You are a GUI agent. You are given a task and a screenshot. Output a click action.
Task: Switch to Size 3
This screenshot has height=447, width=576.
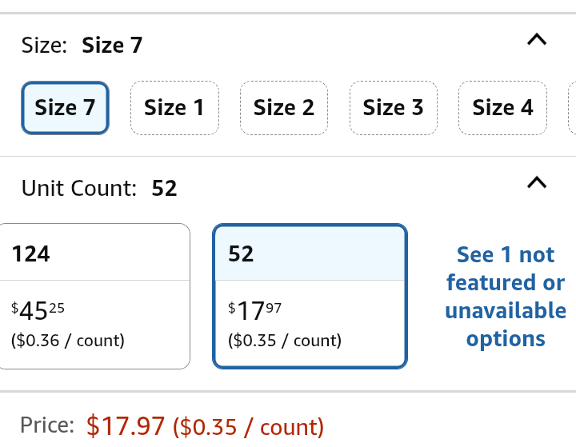[x=393, y=108]
